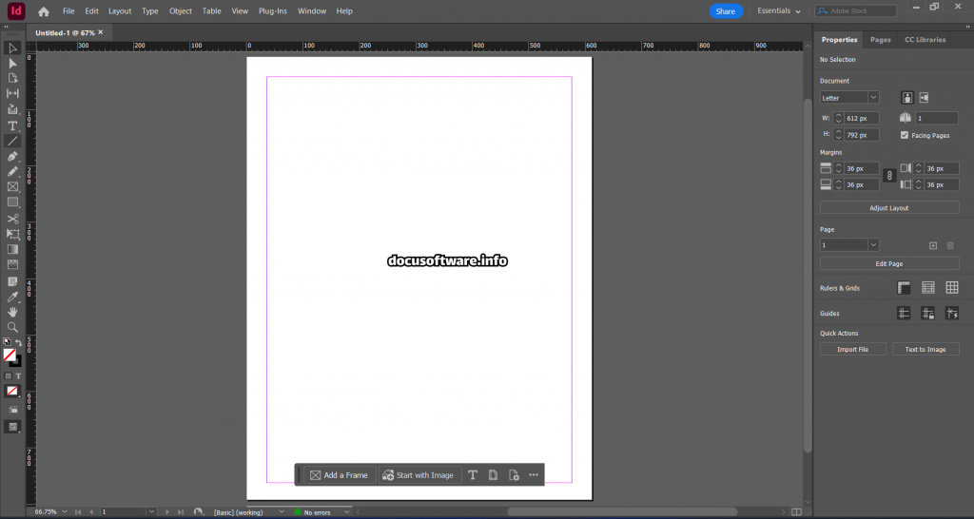Select the Rectangle tool
974x519 pixels.
(x=12, y=202)
